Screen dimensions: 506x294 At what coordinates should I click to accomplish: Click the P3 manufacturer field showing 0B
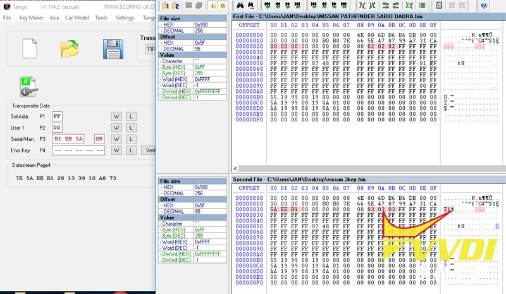coord(99,139)
